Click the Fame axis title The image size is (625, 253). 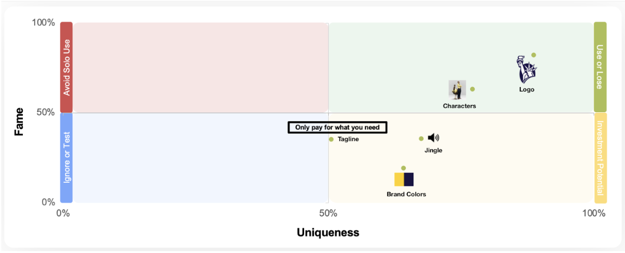[x=19, y=122]
